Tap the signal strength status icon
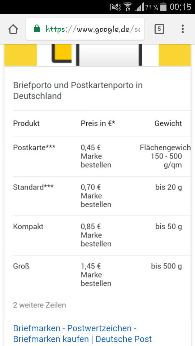The width and height of the screenshot is (195, 346). pyautogui.click(x=139, y=7)
